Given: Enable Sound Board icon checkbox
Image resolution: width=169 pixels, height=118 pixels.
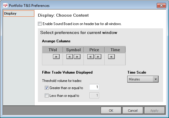Looking at the screenshot, I should 40,24.
